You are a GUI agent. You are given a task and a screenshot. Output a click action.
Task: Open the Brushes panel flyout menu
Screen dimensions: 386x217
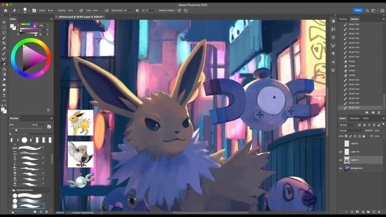(51, 118)
